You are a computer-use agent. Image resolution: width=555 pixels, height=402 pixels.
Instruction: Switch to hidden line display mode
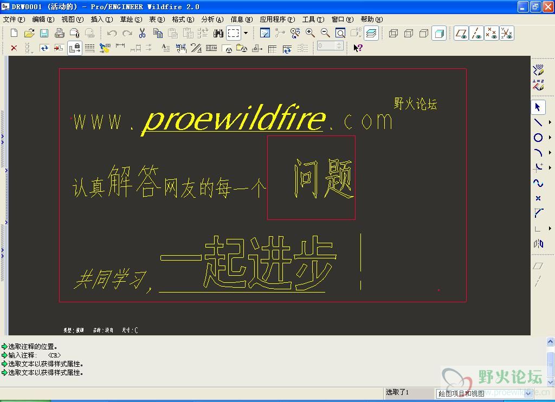point(409,33)
